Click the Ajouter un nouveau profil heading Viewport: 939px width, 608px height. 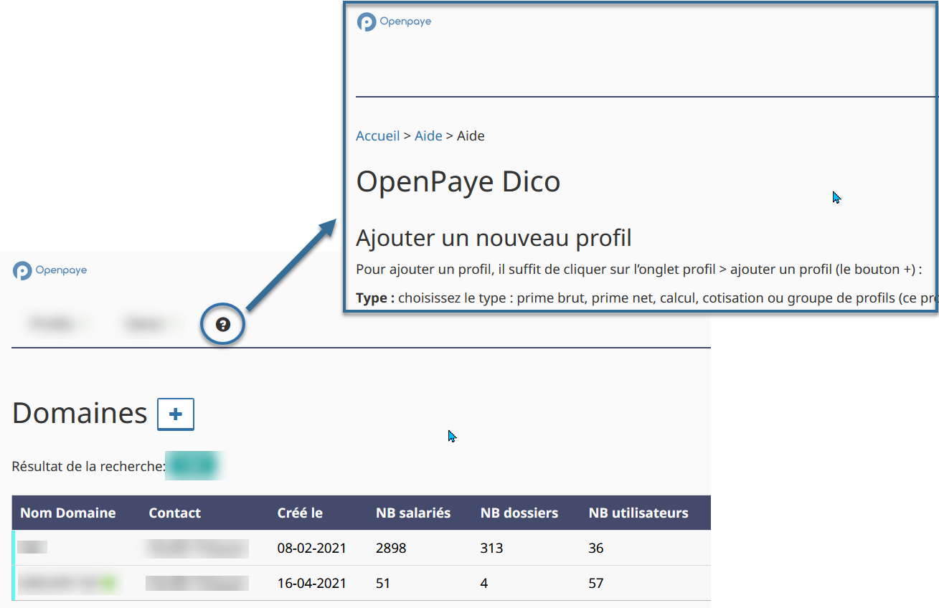click(494, 237)
